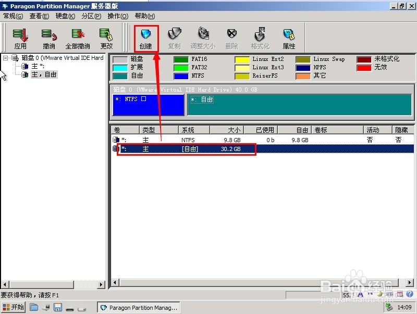Click the ReiserFS legend label

point(265,76)
